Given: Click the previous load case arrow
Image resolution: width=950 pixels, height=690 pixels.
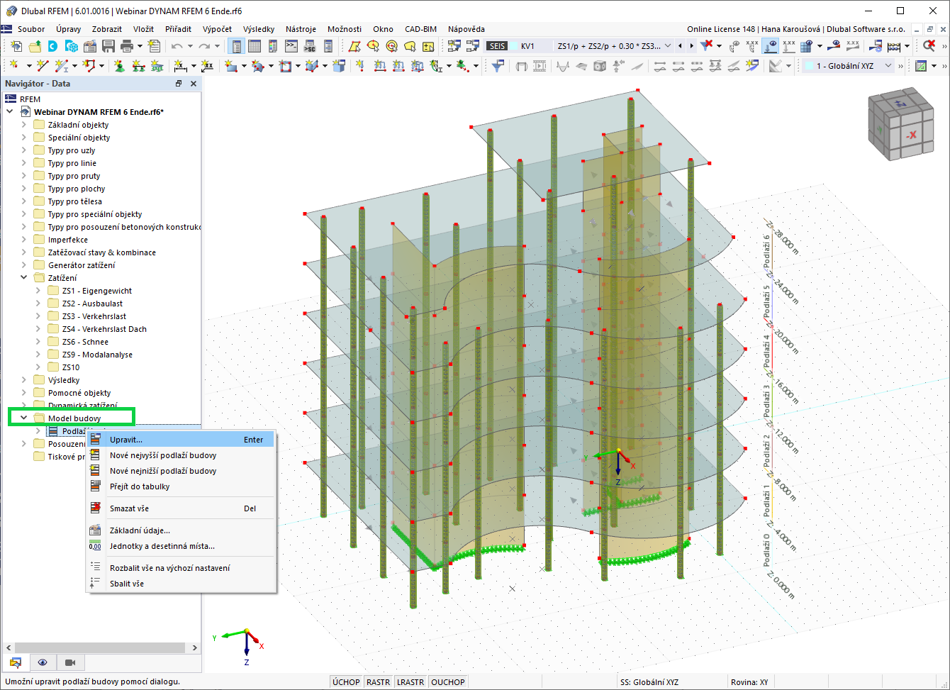Looking at the screenshot, I should tap(681, 46).
